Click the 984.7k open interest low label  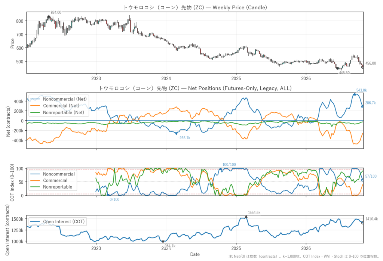point(170,246)
